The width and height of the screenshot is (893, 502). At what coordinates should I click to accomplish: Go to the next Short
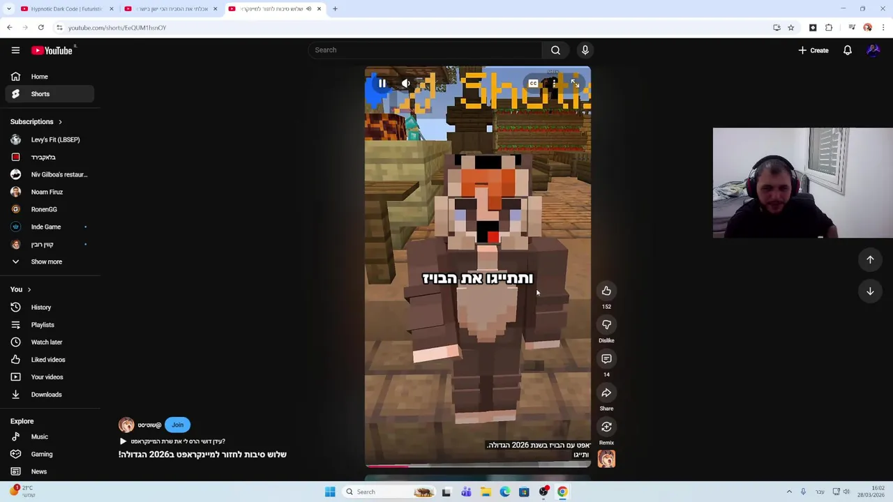(870, 291)
